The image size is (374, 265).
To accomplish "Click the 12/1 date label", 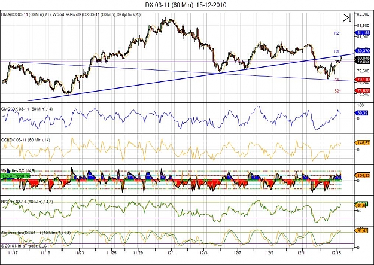I will (172, 252).
